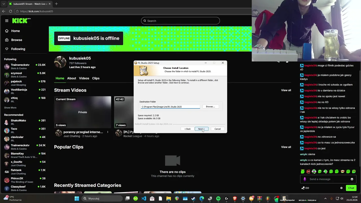Click the microphone icon in the chat box
This screenshot has width=361, height=203.
pos(305,179)
